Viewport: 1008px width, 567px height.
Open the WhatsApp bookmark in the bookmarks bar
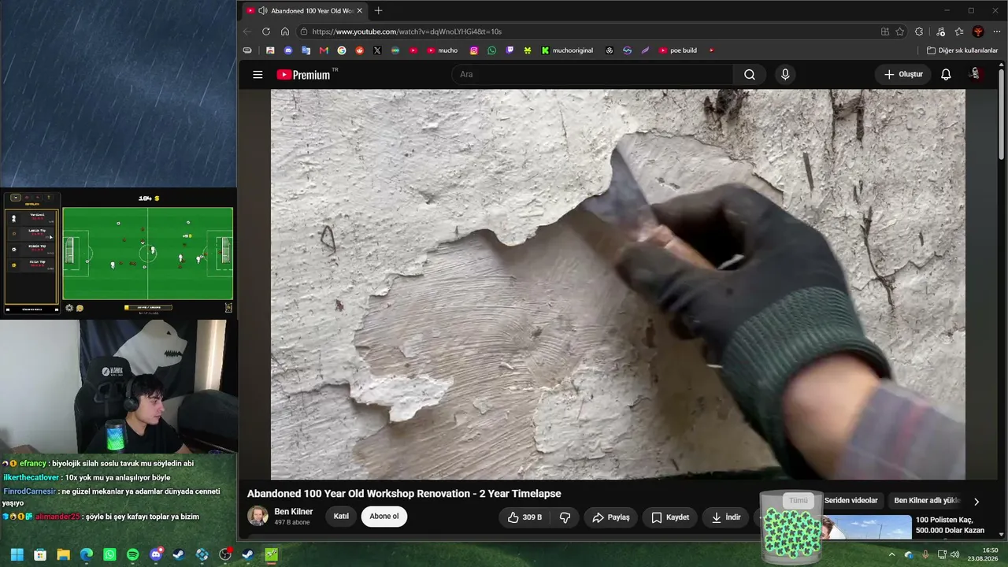click(x=492, y=50)
